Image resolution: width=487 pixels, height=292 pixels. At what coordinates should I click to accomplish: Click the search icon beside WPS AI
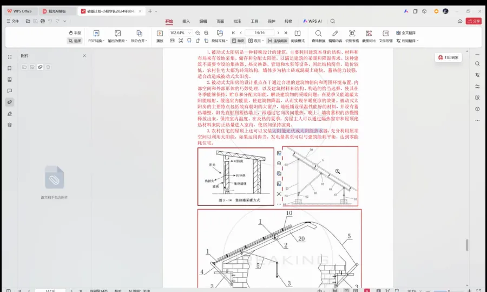(x=333, y=21)
